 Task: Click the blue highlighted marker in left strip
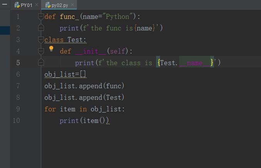[5, 30]
